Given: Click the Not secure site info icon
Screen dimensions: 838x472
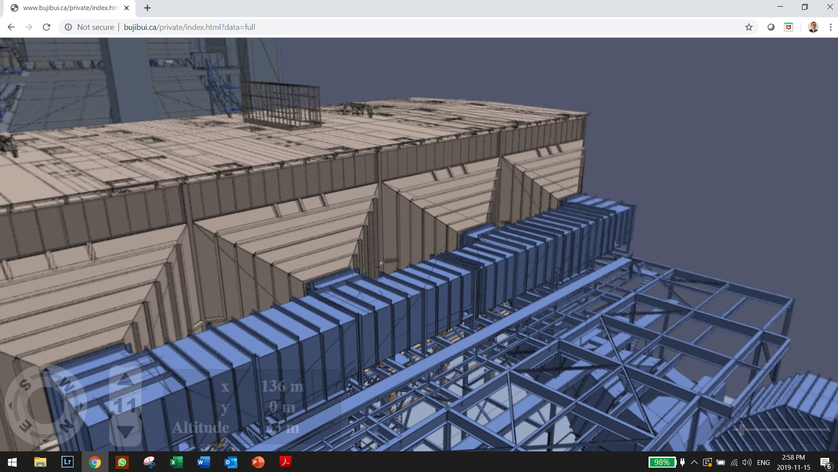Looking at the screenshot, I should [x=69, y=27].
